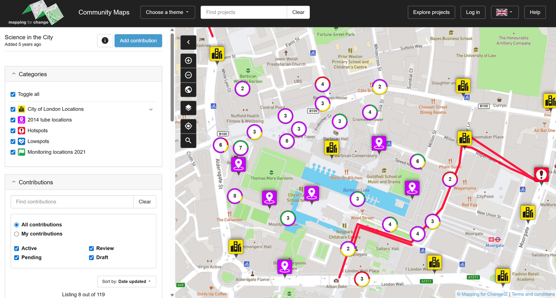Click the Terms and conditions link
This screenshot has height=298, width=556.
pyautogui.click(x=533, y=294)
